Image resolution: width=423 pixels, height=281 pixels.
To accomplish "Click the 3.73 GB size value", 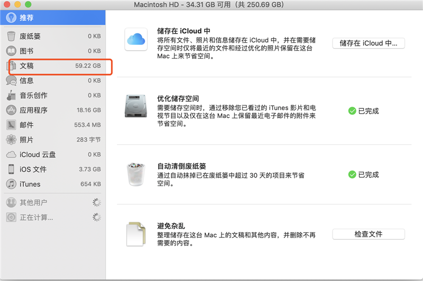I will [90, 169].
